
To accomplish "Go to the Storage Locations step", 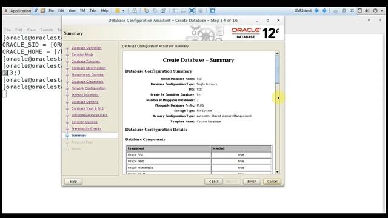I will [x=85, y=95].
